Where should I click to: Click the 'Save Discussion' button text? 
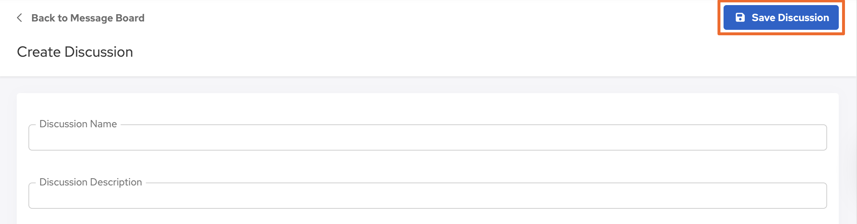click(790, 17)
